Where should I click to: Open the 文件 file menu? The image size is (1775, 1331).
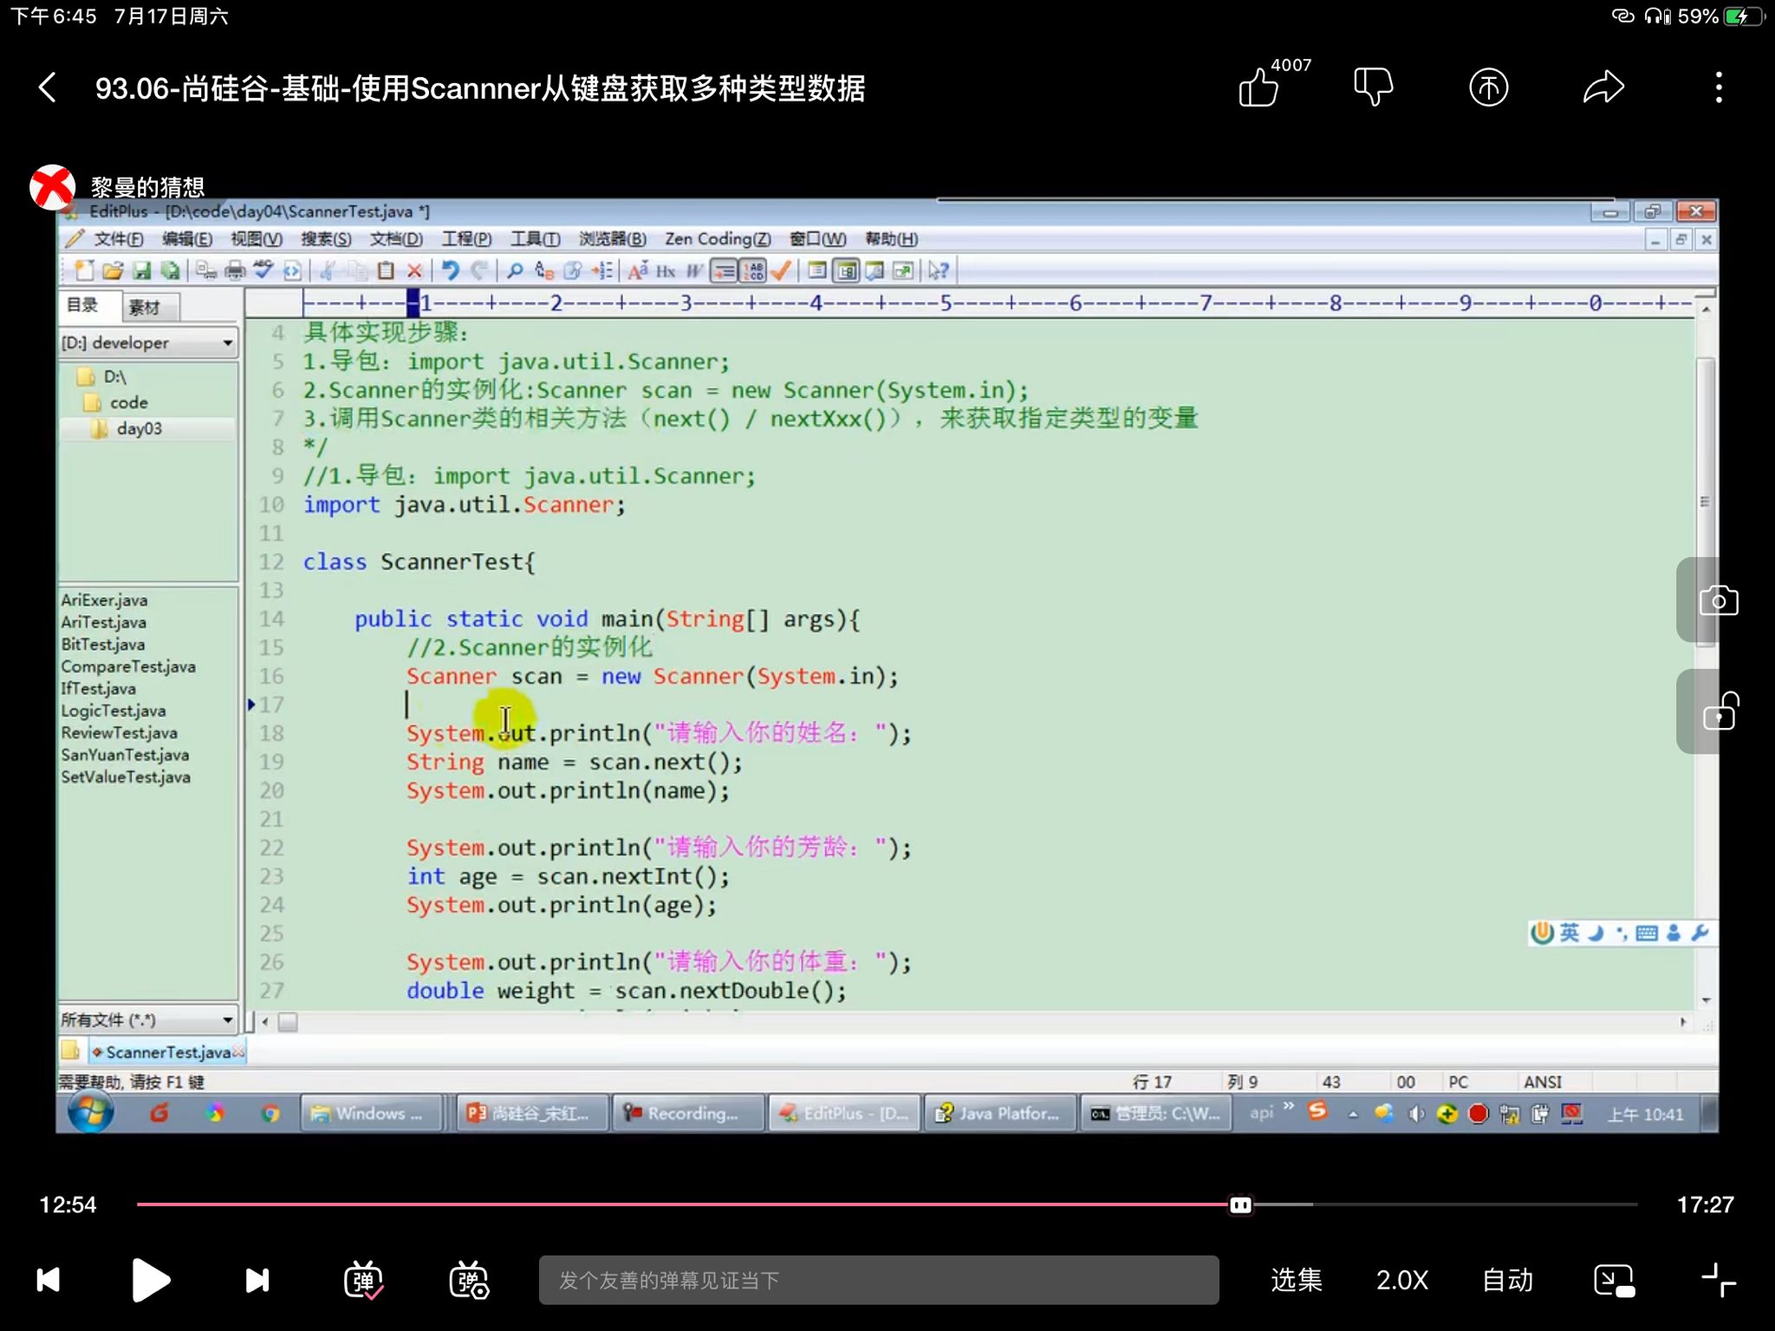click(x=116, y=237)
